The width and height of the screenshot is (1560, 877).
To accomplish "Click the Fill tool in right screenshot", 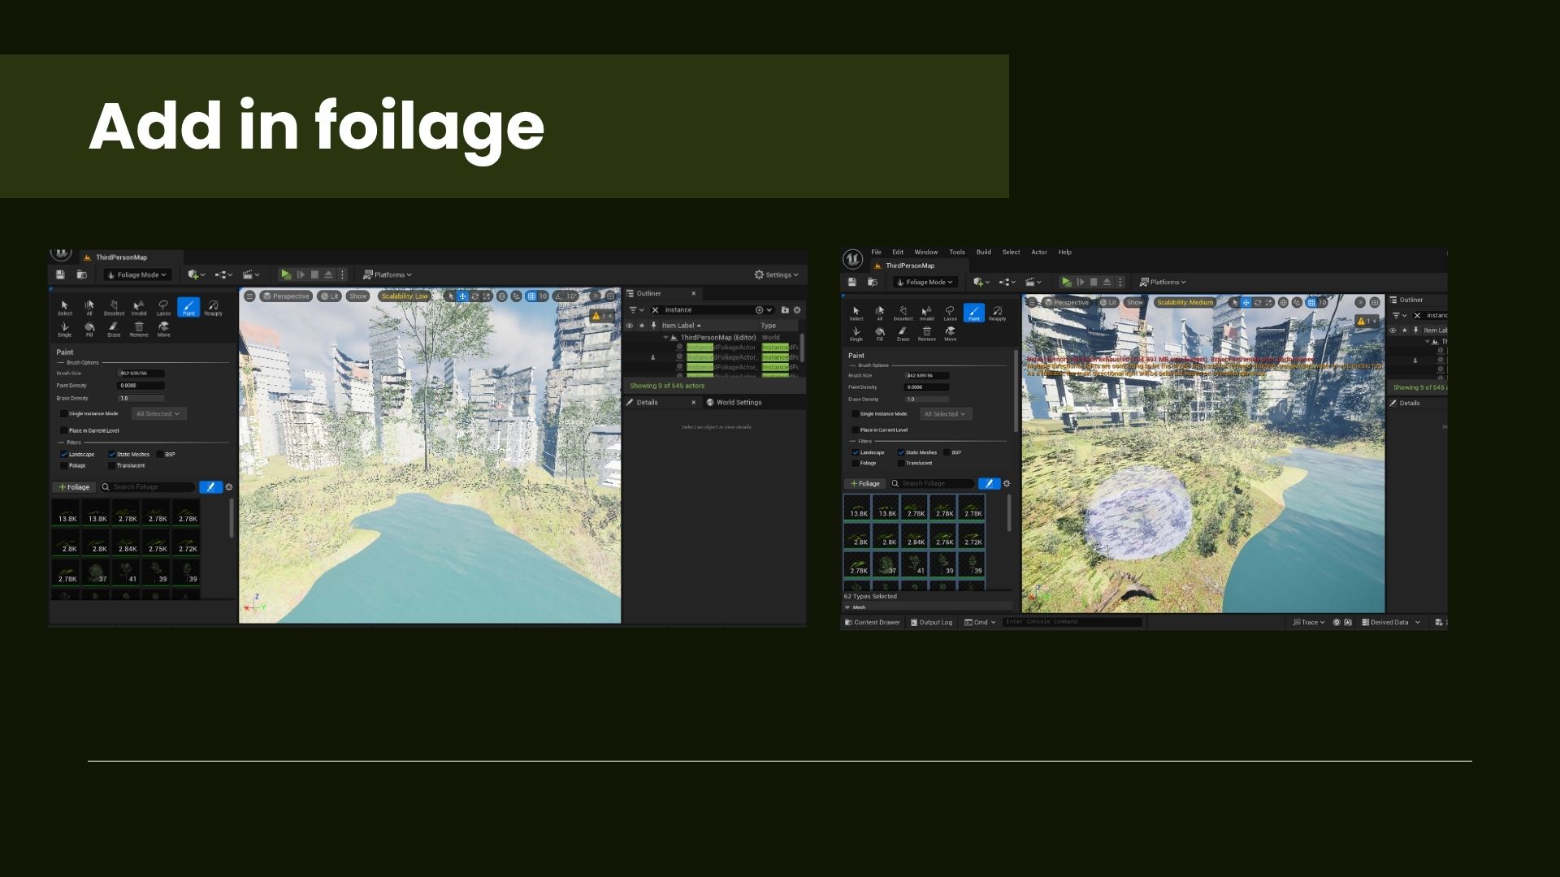I will click(879, 334).
